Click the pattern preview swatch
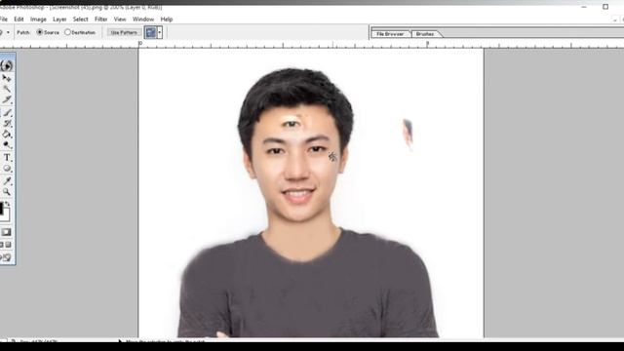 (150, 32)
